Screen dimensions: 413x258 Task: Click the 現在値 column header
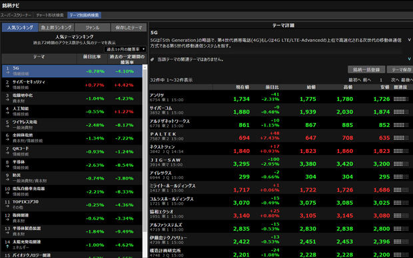tap(242, 87)
